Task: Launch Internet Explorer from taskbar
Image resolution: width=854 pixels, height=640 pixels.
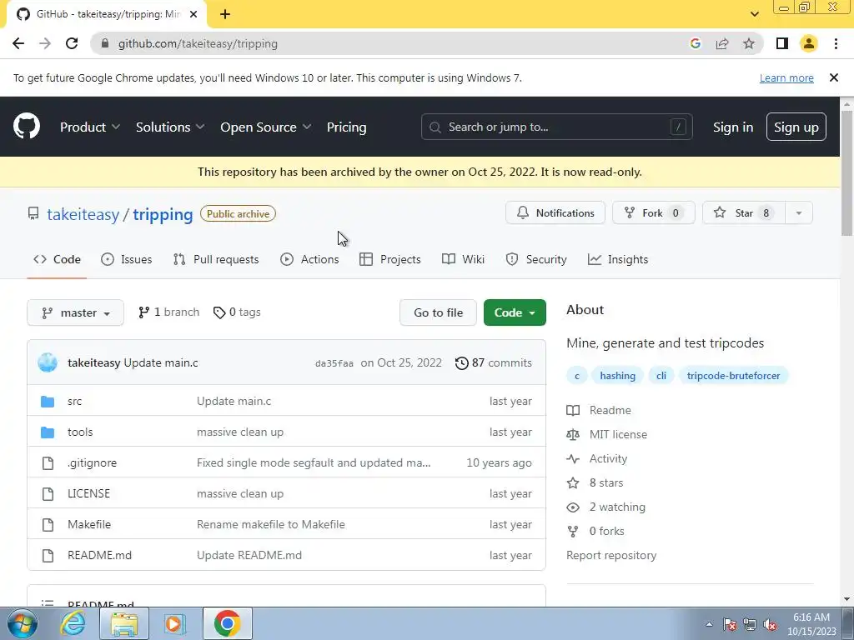Action: [x=73, y=623]
